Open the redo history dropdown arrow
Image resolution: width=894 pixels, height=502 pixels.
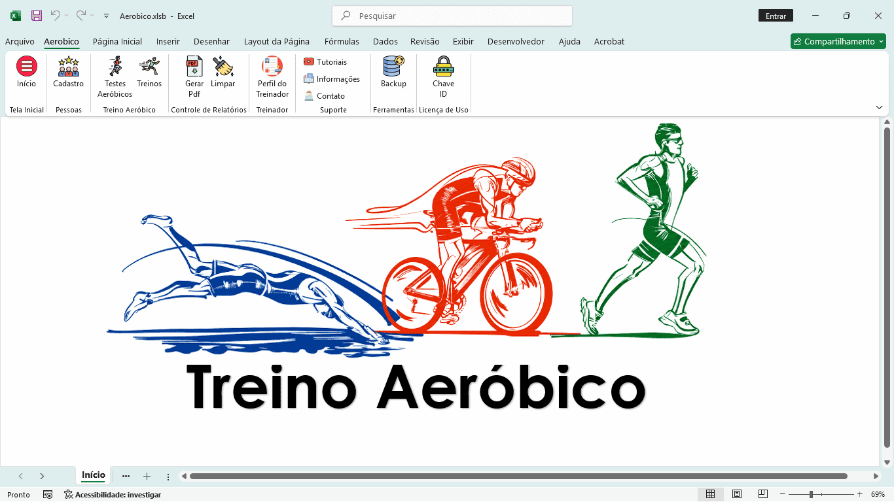(92, 15)
